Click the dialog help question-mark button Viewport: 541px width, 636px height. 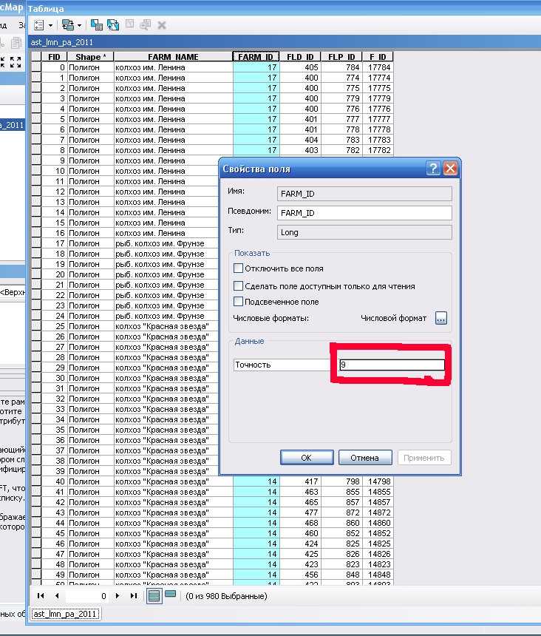(x=433, y=169)
